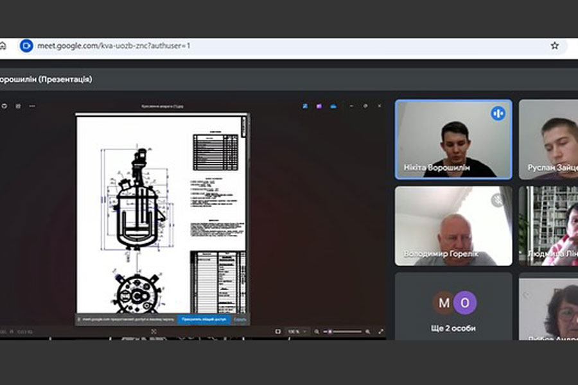
Task: Open the OneDrive cloud icon in viewer
Action: pos(333,106)
